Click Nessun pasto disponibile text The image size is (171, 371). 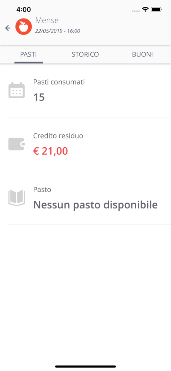[x=95, y=205]
